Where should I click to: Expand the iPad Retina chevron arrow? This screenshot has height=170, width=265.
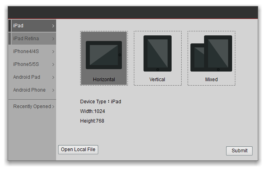[53, 39]
